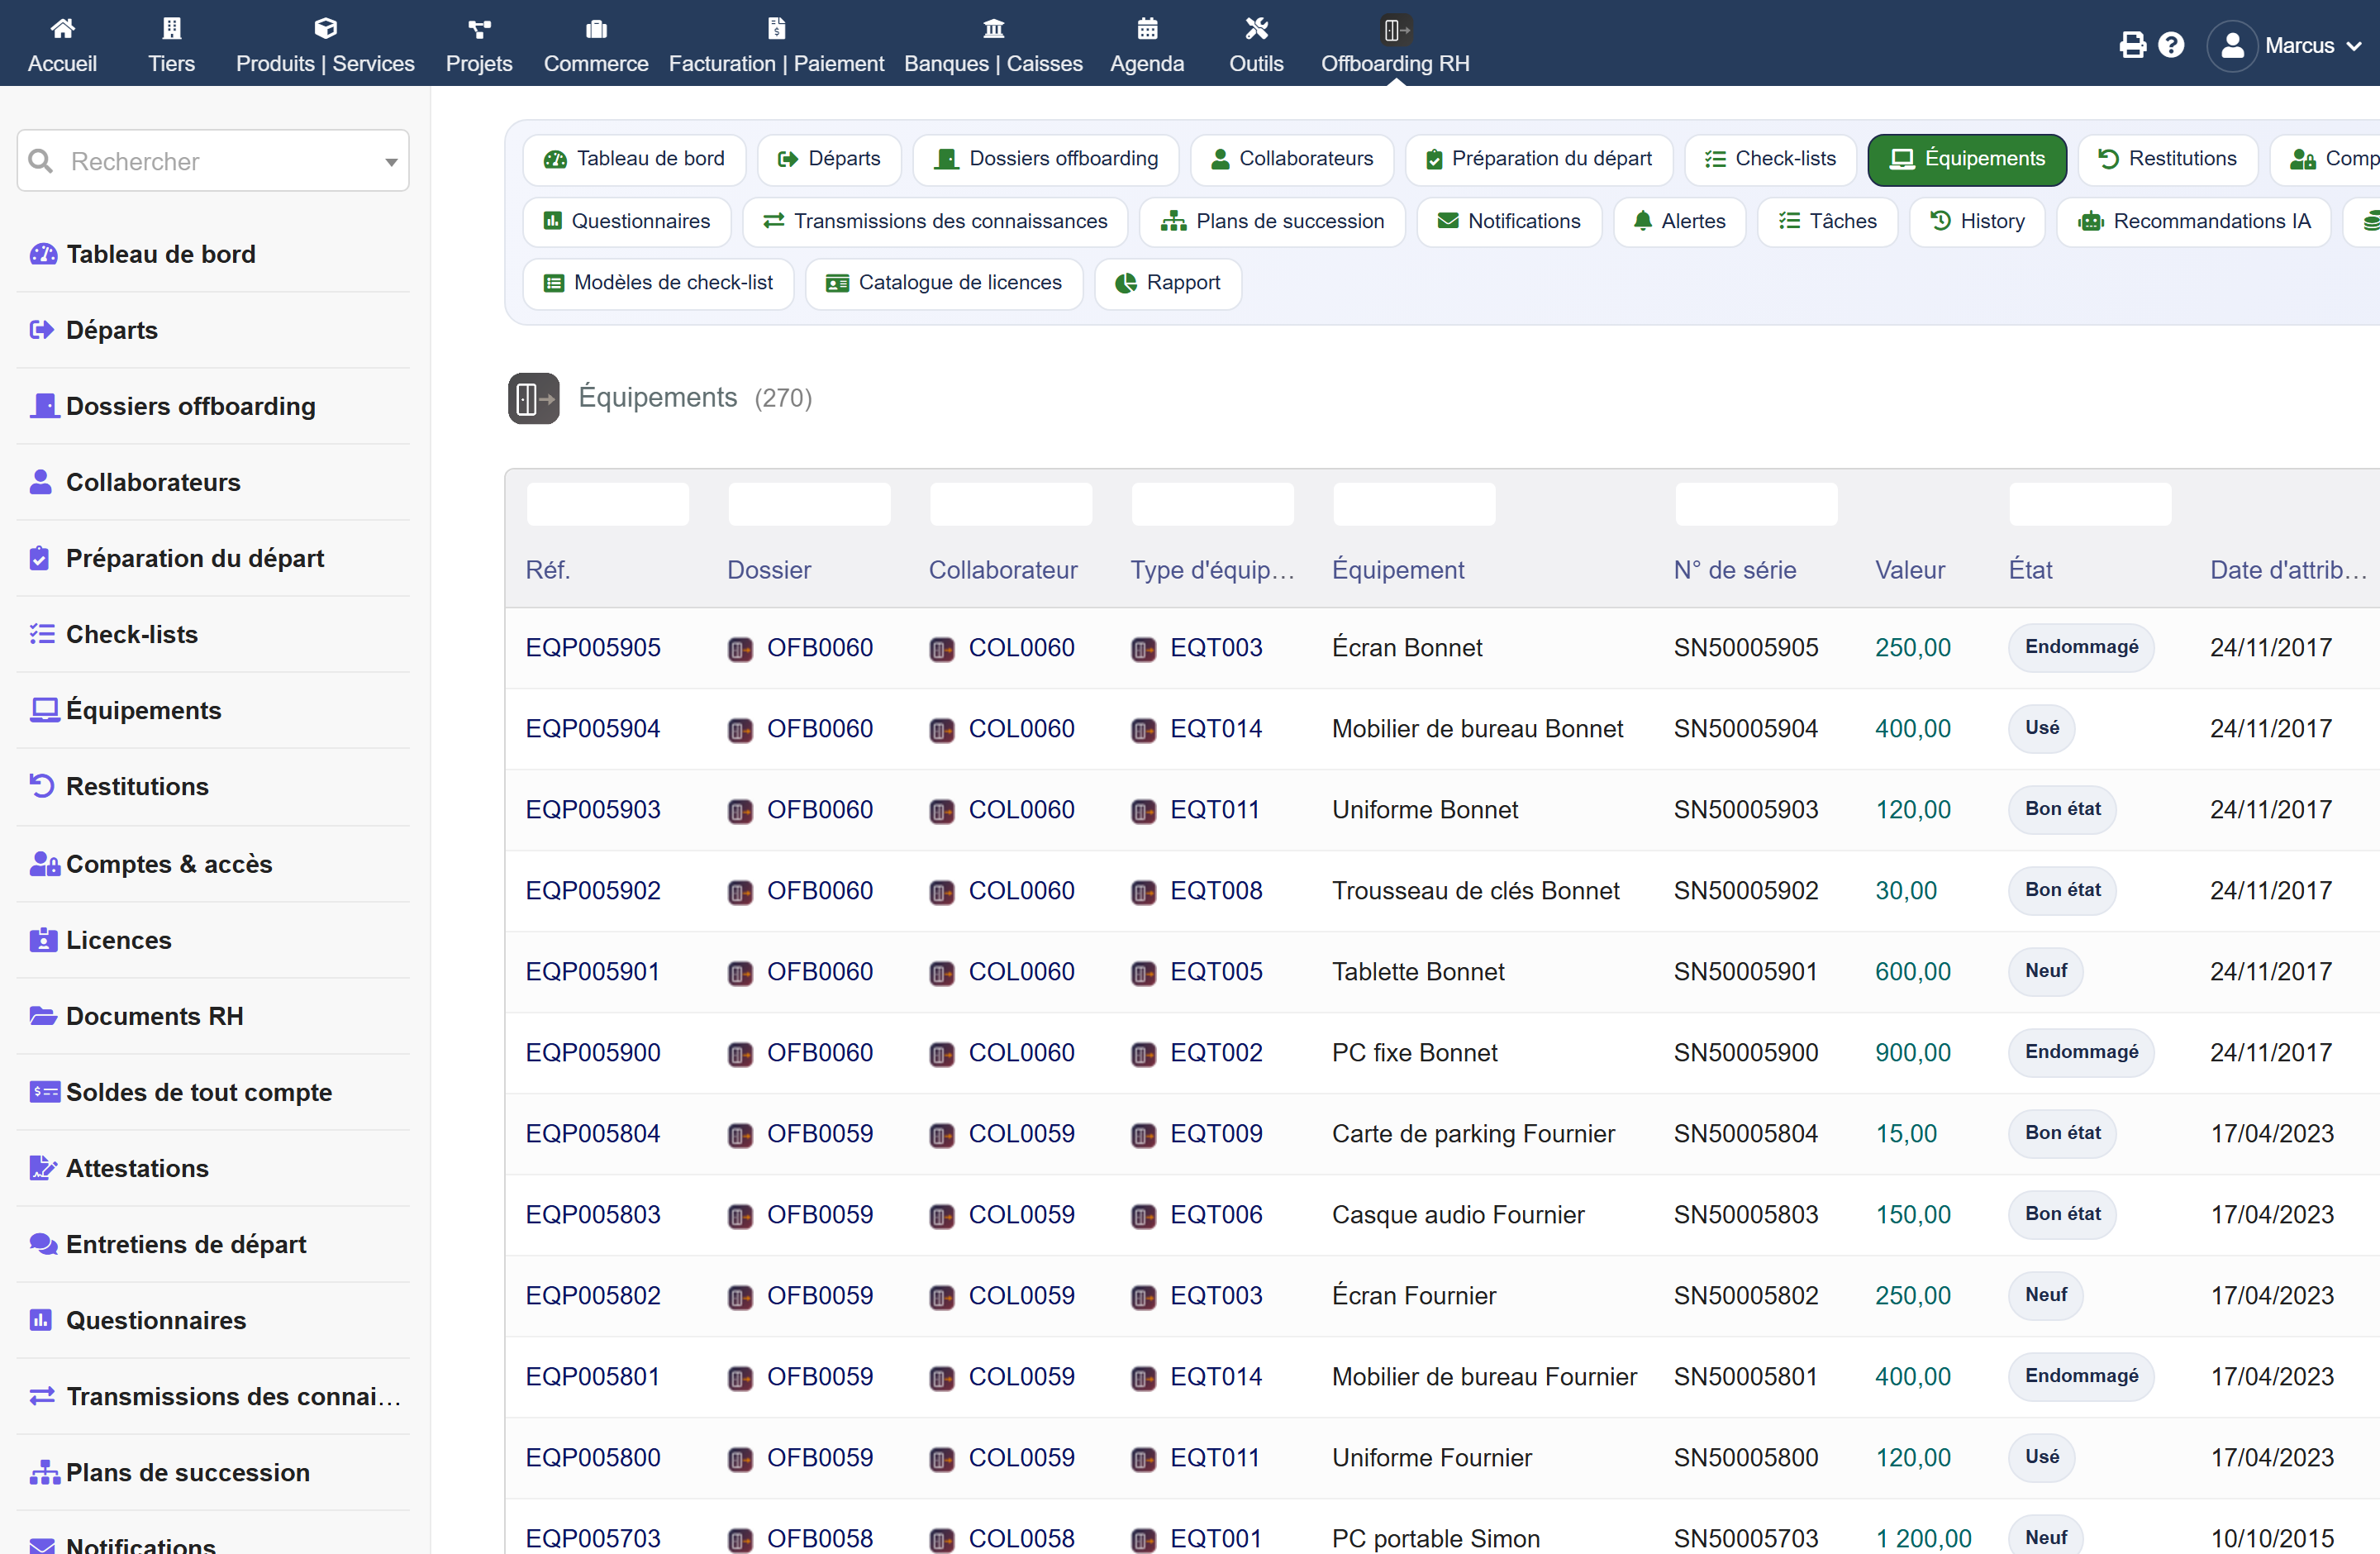Click Dossiers offboarding door icon in sidebar

pos(44,406)
